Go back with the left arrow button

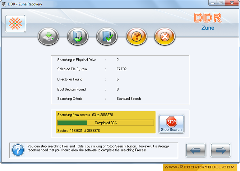(196, 150)
